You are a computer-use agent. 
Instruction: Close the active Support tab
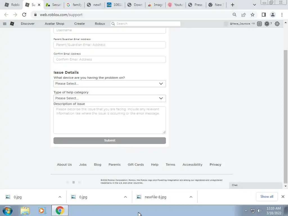tap(39, 5)
